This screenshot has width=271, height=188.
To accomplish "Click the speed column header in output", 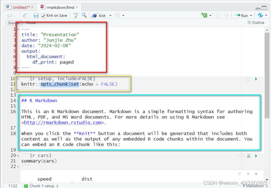I will [x=45, y=179].
